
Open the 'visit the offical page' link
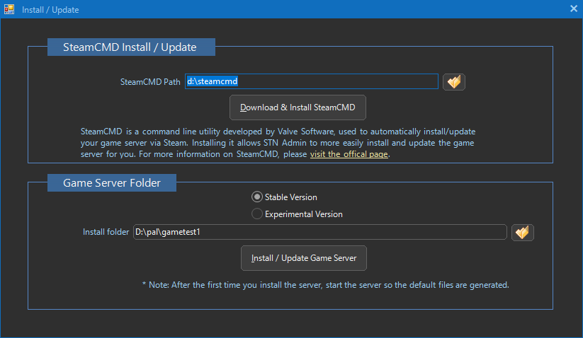click(x=349, y=154)
